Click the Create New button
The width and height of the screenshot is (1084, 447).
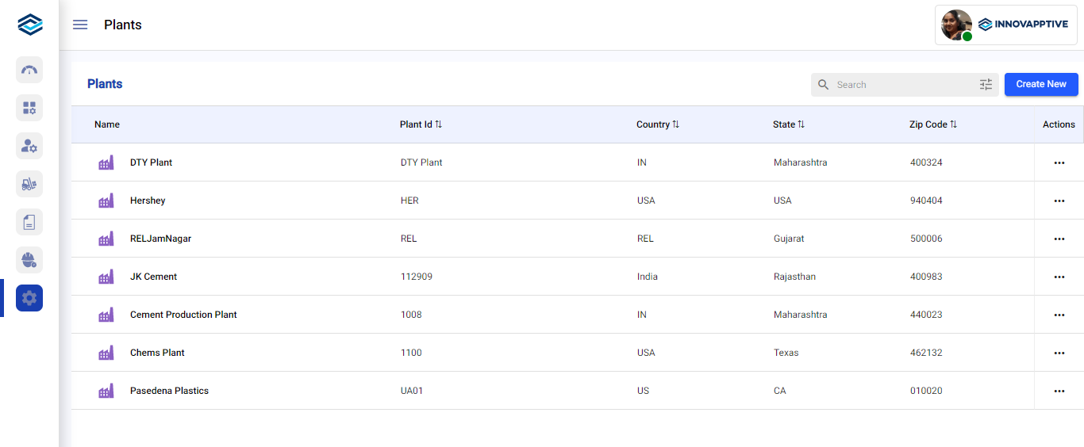[1041, 84]
